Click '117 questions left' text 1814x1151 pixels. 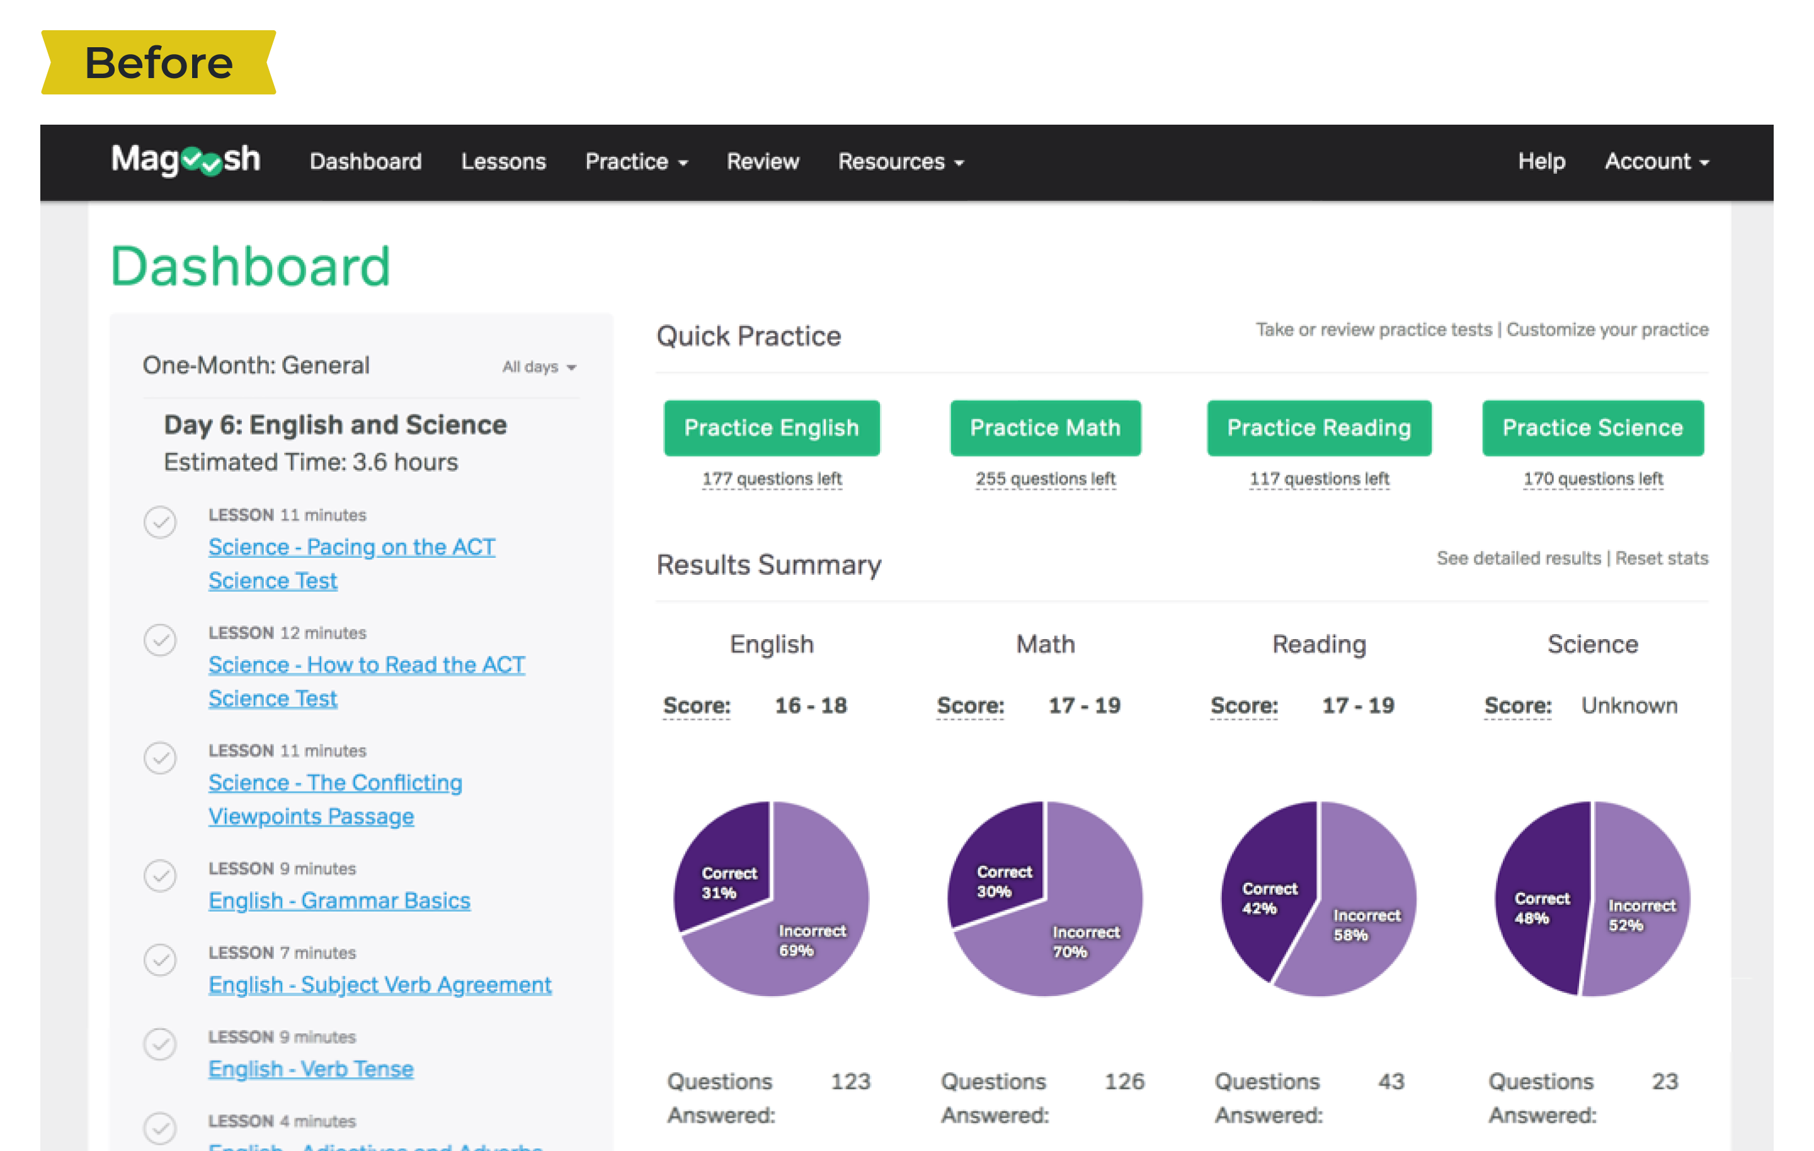click(x=1318, y=479)
